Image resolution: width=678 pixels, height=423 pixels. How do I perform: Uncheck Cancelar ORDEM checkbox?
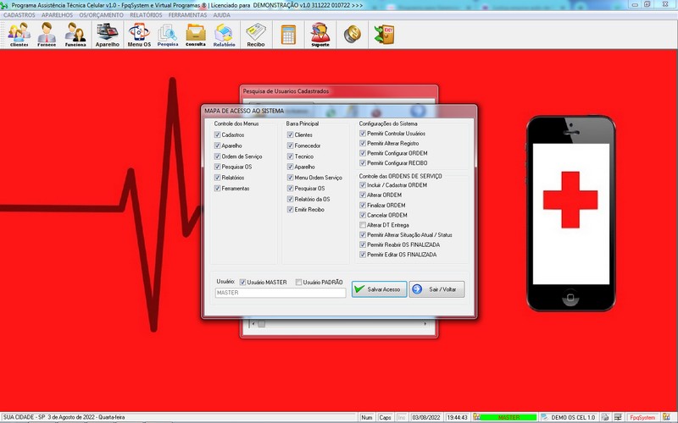[x=363, y=215]
